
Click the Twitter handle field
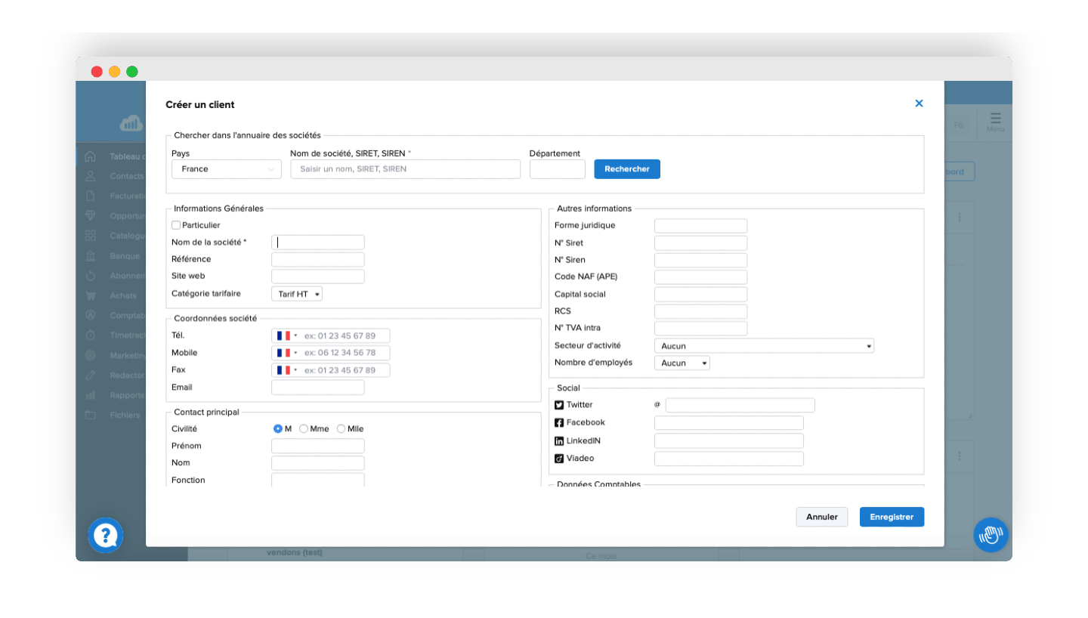[x=740, y=405]
